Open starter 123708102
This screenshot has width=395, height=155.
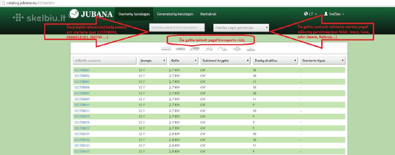pyautogui.click(x=82, y=140)
